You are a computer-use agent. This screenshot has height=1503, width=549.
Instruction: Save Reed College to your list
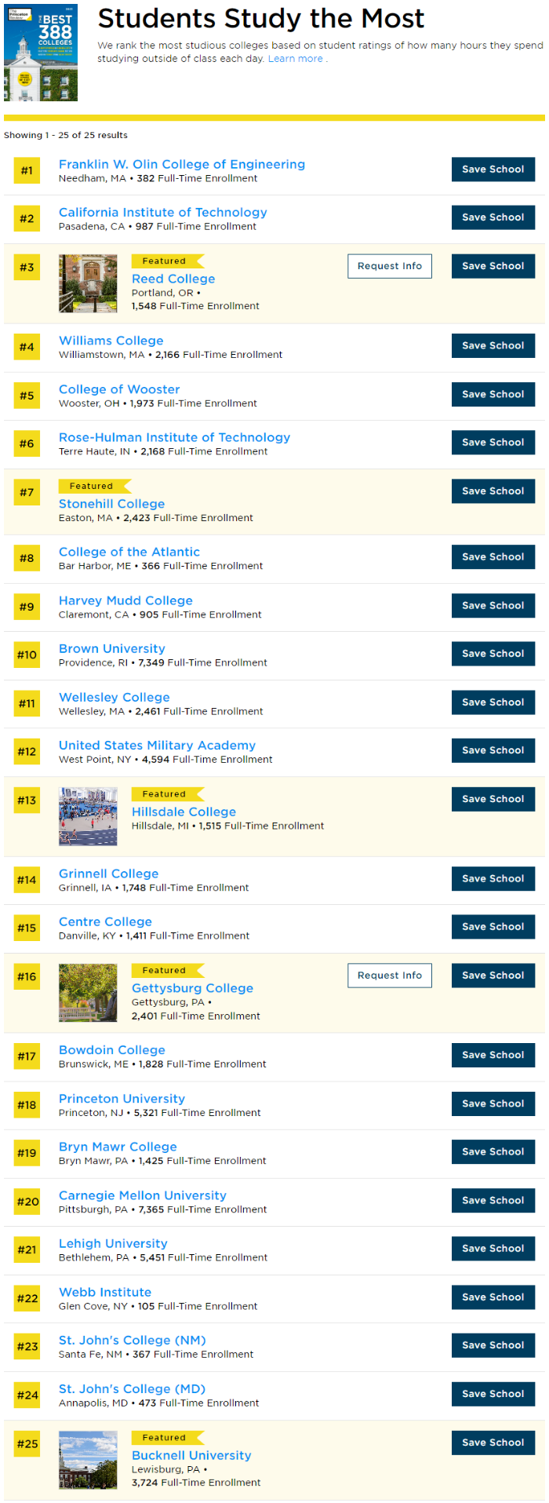pyautogui.click(x=493, y=266)
